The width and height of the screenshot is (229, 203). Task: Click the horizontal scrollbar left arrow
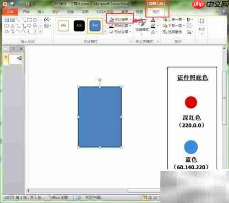click(28, 191)
